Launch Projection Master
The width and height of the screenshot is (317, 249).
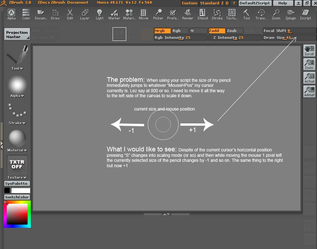(x=17, y=34)
